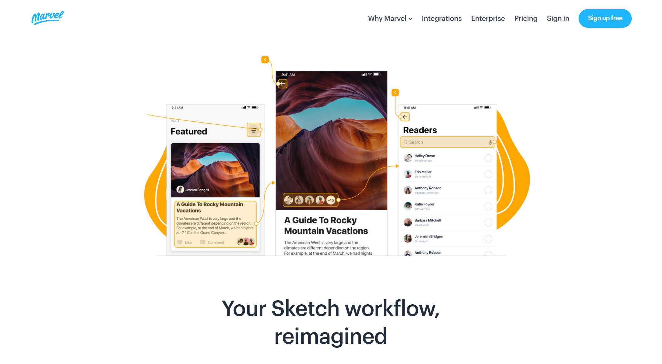Click the previous slide chevron button
Screen dimensions: 662x364
coord(265,59)
